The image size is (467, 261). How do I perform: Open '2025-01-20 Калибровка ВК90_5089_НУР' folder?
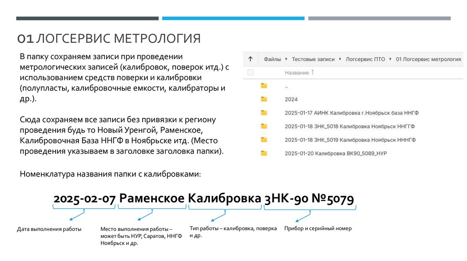(336, 154)
